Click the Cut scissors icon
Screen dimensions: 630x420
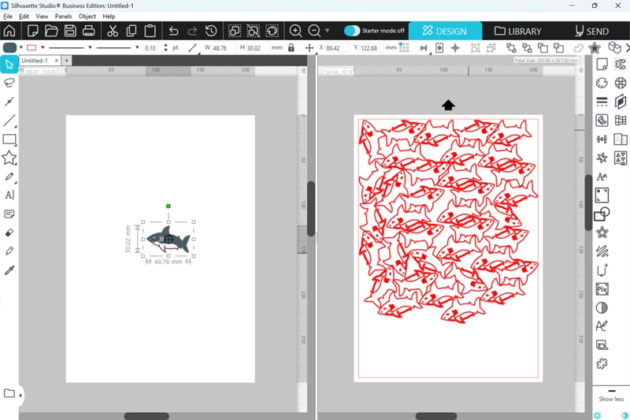pos(112,31)
